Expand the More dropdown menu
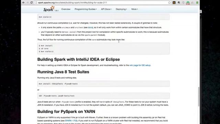 point(134,9)
